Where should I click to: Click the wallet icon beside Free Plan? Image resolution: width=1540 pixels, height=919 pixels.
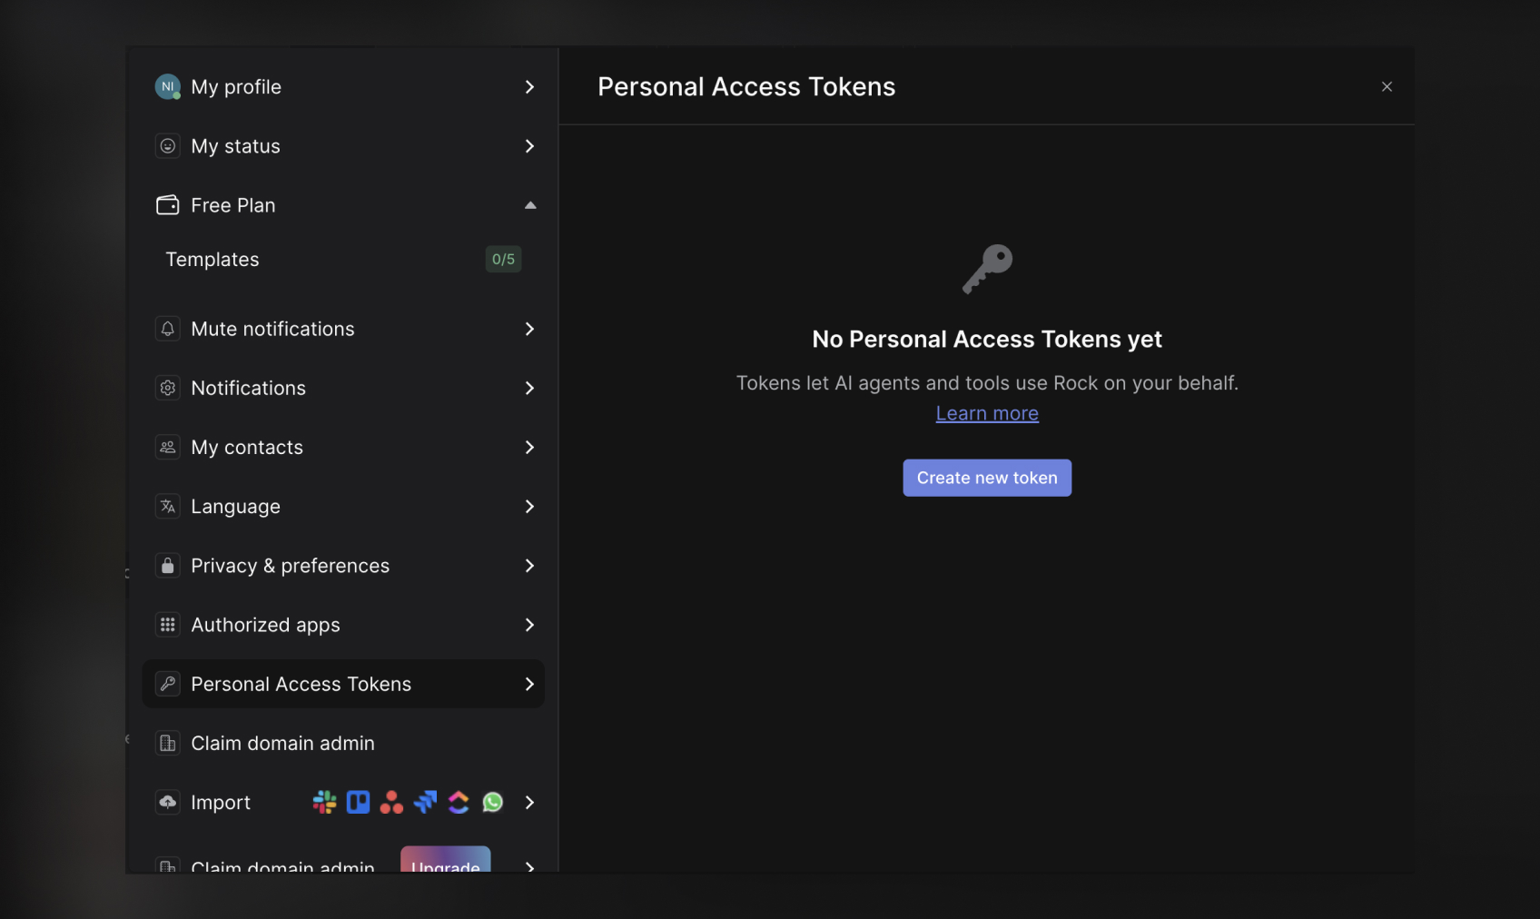[168, 205]
